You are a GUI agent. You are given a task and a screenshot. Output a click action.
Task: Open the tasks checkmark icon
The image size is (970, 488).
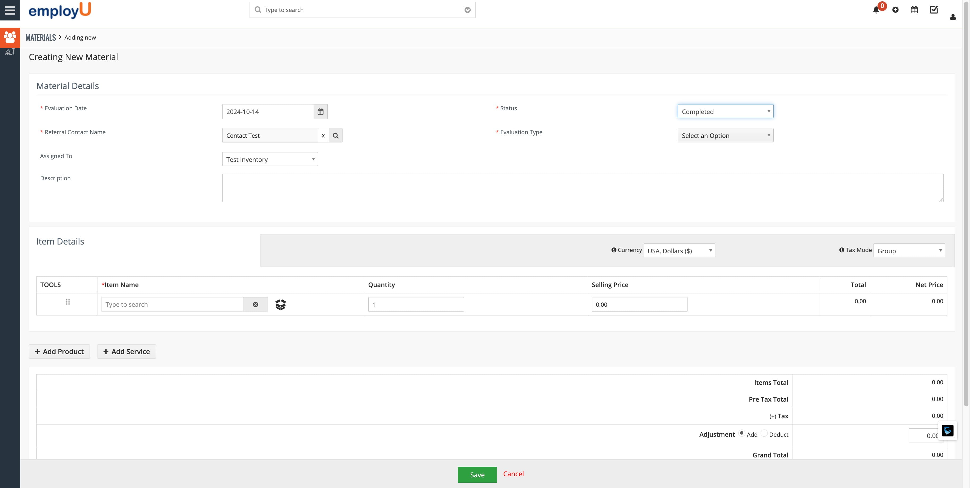click(934, 10)
